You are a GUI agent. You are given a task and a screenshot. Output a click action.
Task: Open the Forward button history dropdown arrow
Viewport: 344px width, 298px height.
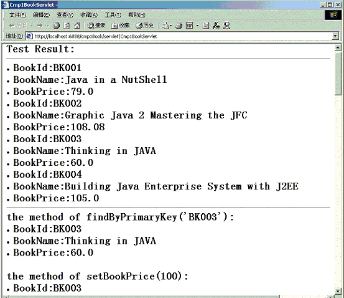tap(49, 26)
